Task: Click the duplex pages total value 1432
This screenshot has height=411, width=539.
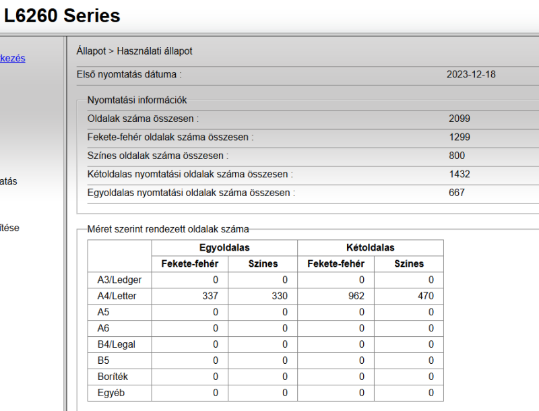Action: [x=459, y=174]
